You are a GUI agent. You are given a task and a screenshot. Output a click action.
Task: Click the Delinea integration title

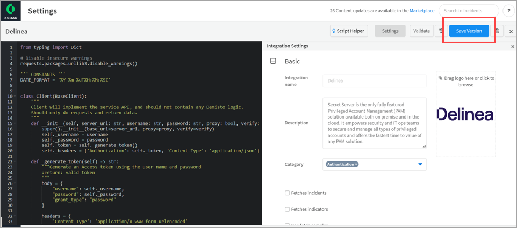pos(17,32)
